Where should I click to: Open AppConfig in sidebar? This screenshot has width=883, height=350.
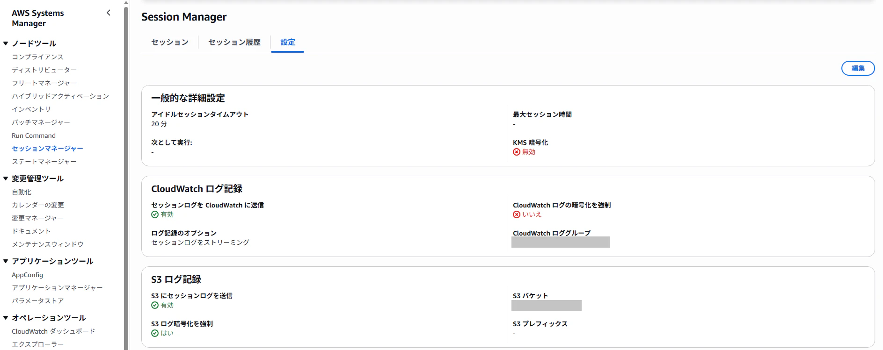click(27, 275)
